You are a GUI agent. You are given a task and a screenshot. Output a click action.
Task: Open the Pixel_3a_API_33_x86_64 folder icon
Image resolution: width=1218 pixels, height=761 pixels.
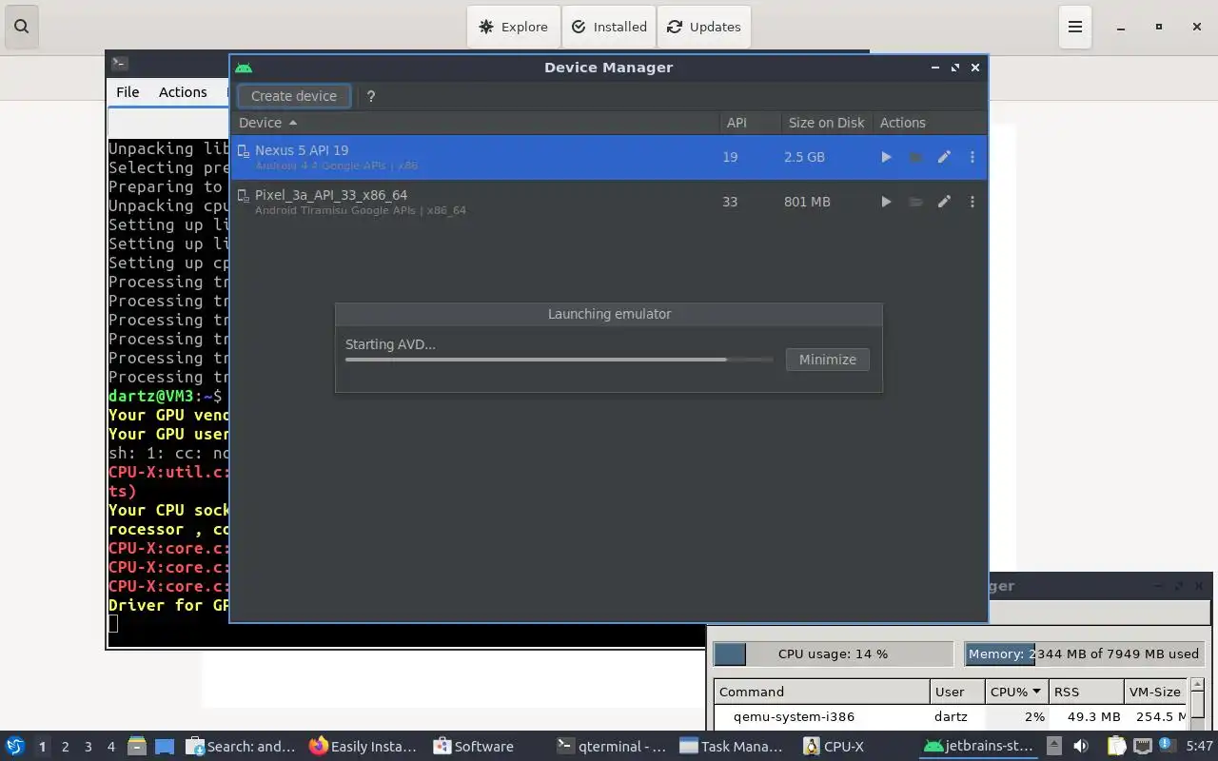[x=915, y=202]
